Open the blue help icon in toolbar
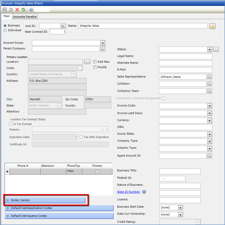225x225 pixels. (31, 10)
